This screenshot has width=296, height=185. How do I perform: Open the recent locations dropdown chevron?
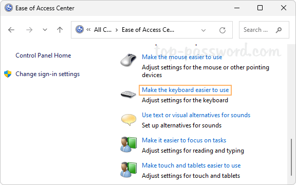click(45, 30)
